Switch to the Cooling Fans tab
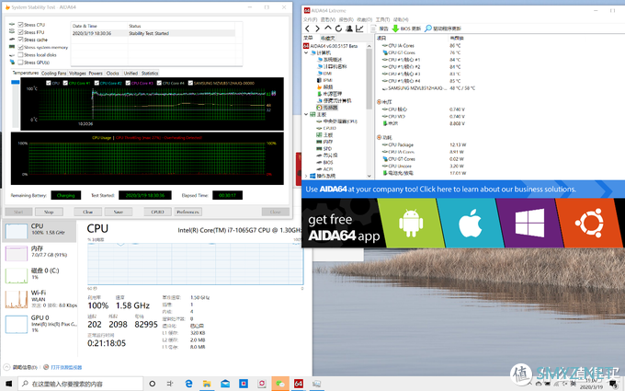The image size is (625, 391). coord(54,74)
